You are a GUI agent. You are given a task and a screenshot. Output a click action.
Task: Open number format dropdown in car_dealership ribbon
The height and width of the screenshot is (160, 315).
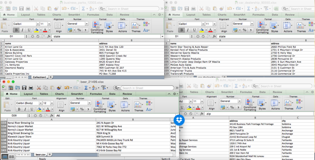(x=252, y=24)
